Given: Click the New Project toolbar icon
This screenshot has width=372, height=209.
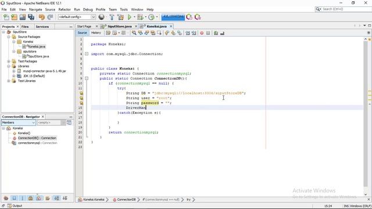Looking at the screenshot, I should tap(15, 17).
